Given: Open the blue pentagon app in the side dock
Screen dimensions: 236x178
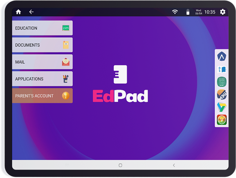Looking at the screenshot, I should (221, 56).
